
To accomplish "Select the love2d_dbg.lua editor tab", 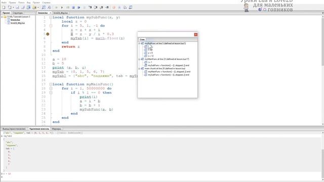I will (61, 13).
